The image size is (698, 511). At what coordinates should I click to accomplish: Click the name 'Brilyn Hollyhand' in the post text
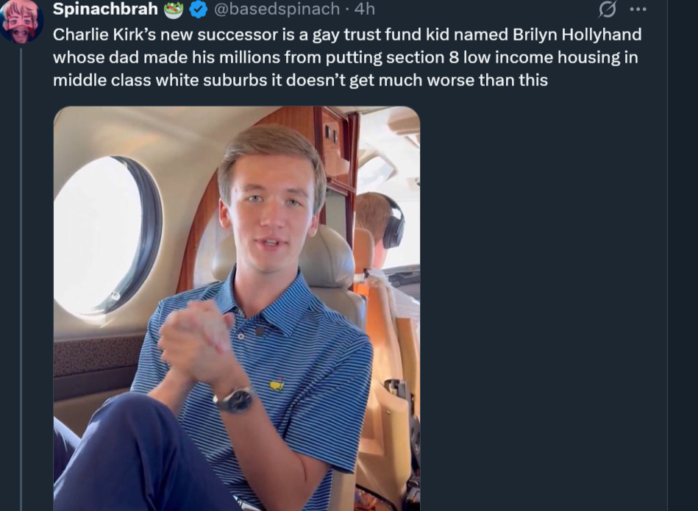577,35
